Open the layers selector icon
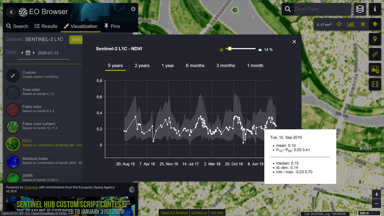This screenshot has height=216, width=384. [360, 9]
